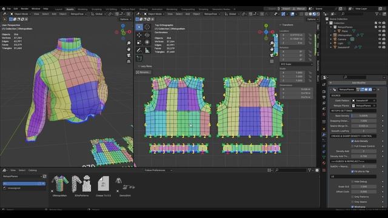Enable the Hide Debug checkbox
388x218 pixels.
(x=352, y=182)
